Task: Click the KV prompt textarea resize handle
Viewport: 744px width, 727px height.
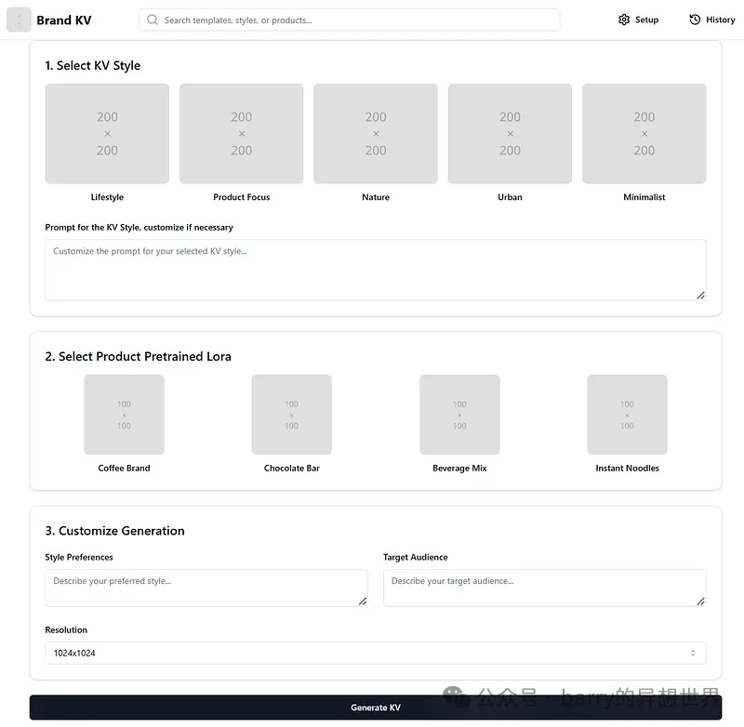Action: click(x=701, y=296)
